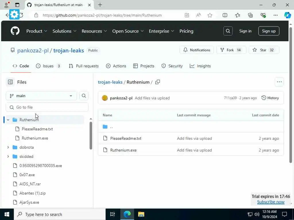
Task: Copy the Ruthenium path icon
Action: [158, 82]
